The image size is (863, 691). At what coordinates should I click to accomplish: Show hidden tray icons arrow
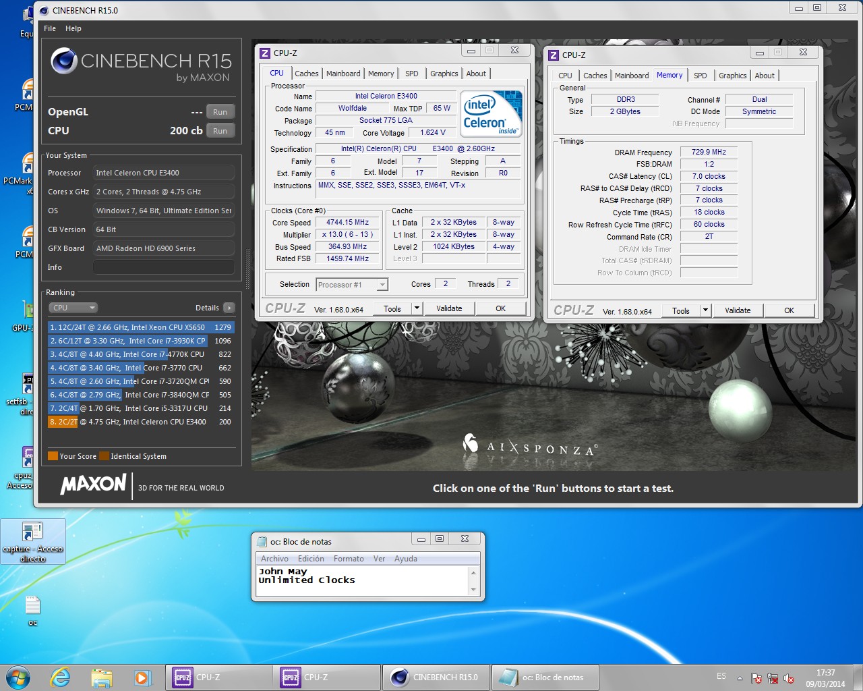point(740,678)
